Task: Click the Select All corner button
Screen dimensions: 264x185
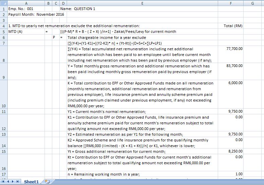Action: click(x=4, y=3)
